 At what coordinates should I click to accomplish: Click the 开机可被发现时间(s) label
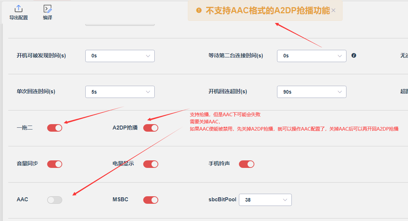(x=41, y=56)
